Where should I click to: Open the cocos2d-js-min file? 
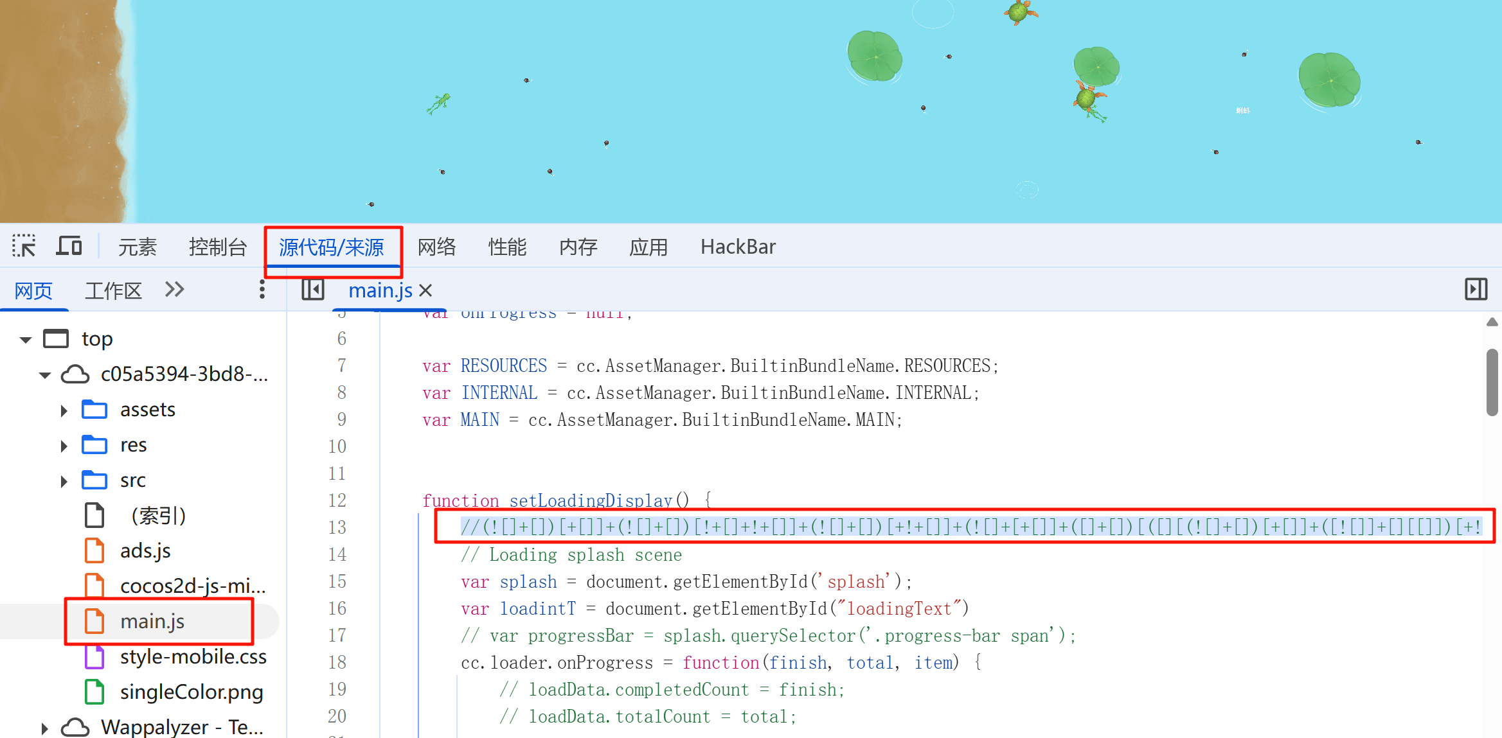click(x=192, y=586)
